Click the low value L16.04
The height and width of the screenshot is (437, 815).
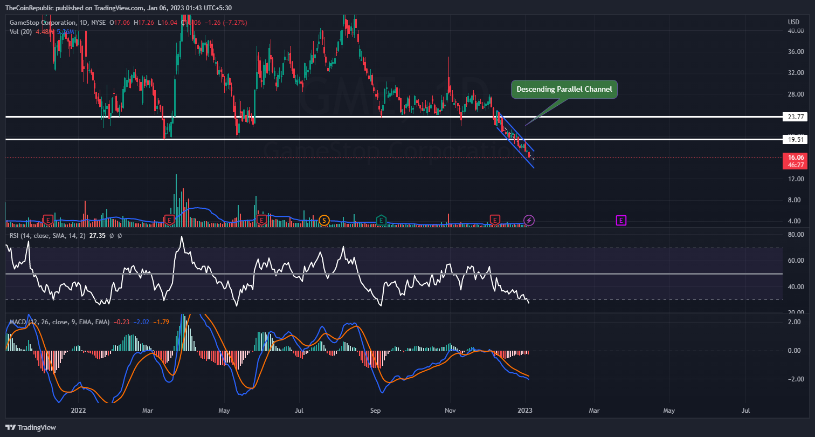[167, 22]
